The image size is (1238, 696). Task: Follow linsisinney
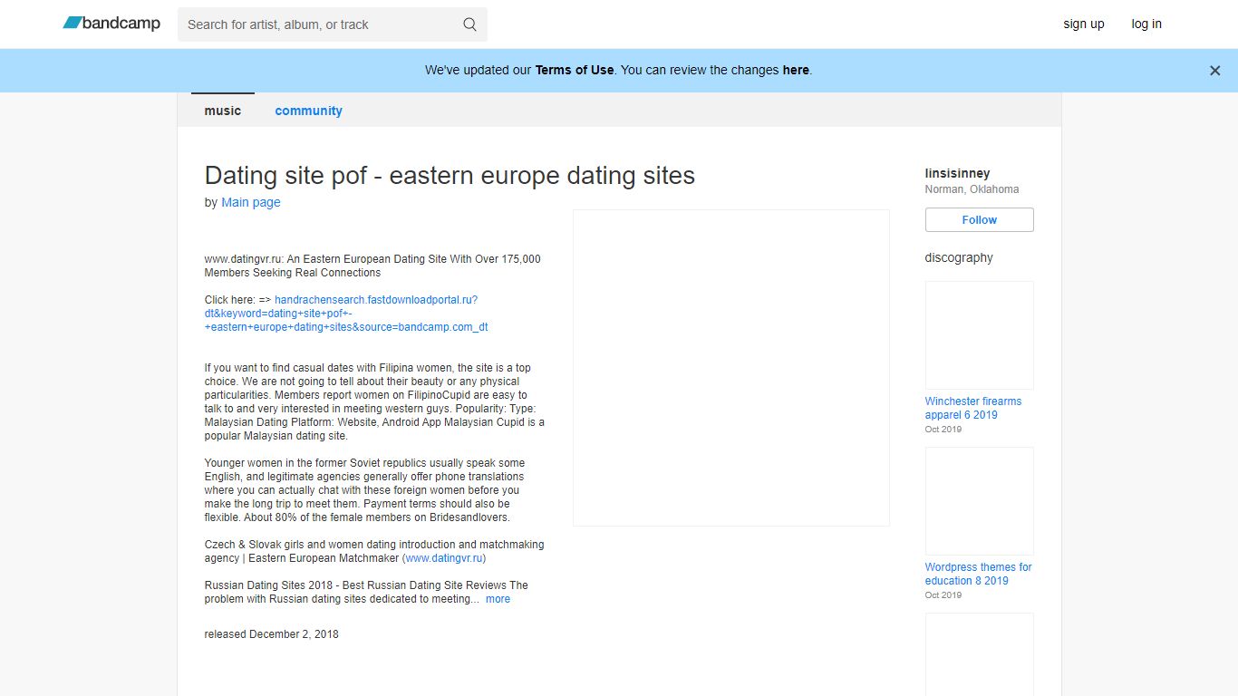tap(980, 220)
